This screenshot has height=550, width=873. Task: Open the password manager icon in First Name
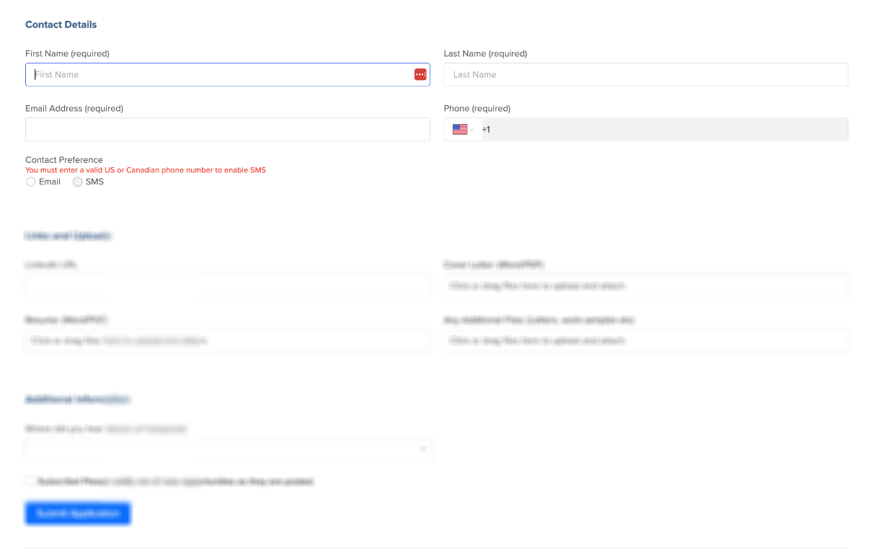[420, 75]
